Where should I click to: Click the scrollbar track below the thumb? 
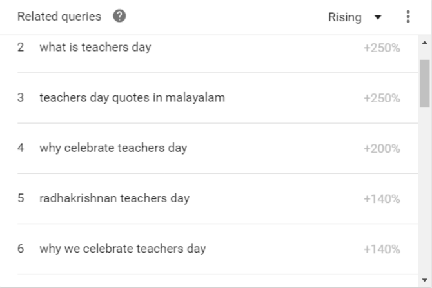(424, 193)
